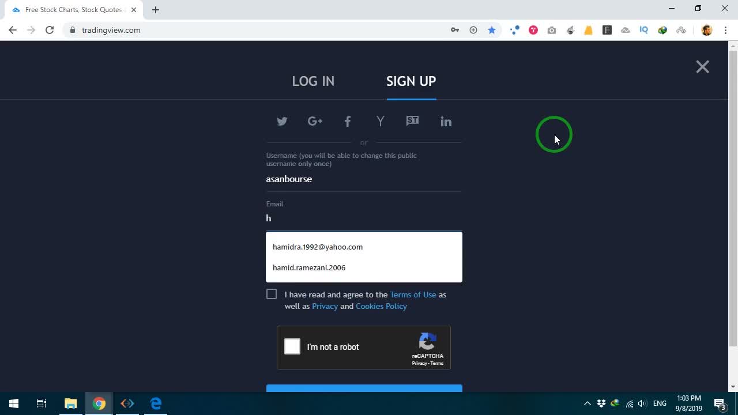Sign up with the Google+ icon

[315, 121]
